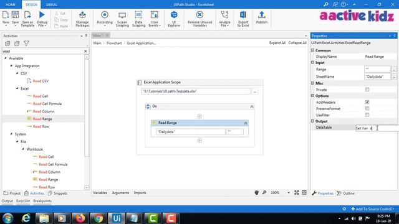Collapse the Common property section
Screen dimensions: 399x224
click(x=313, y=50)
